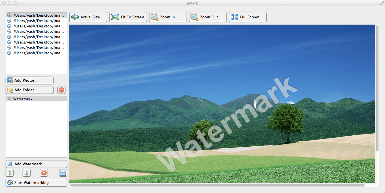Click the Add Watermark button
Image resolution: width=385 pixels, height=193 pixels.
coord(36,164)
